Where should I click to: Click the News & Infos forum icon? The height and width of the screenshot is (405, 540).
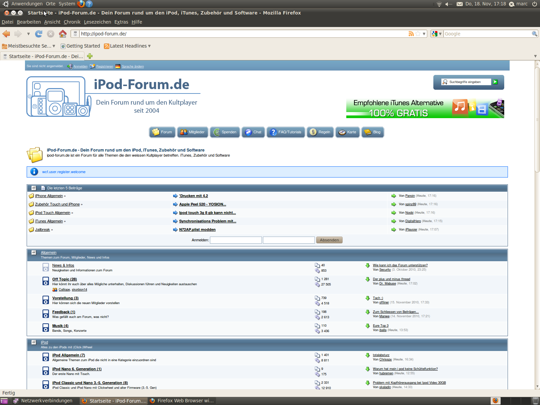click(x=46, y=267)
